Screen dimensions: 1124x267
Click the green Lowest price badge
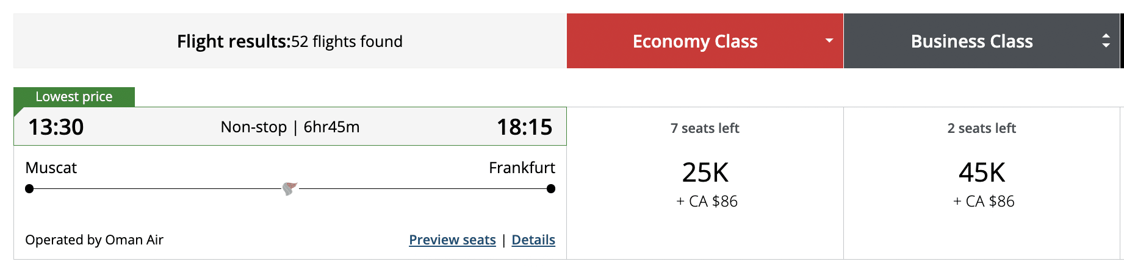coord(74,97)
